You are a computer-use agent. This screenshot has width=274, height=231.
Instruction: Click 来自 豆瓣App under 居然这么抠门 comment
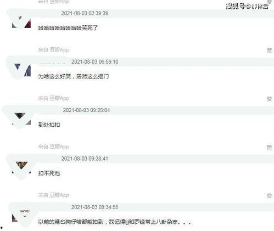pyautogui.click(x=53, y=98)
